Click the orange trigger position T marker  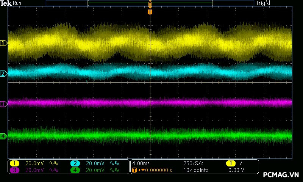[150, 12]
